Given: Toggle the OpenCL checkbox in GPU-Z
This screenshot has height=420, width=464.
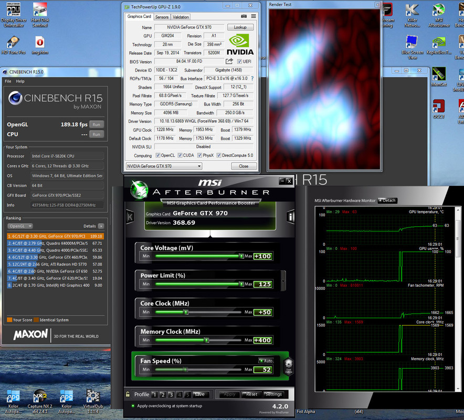Looking at the screenshot, I should (158, 155).
